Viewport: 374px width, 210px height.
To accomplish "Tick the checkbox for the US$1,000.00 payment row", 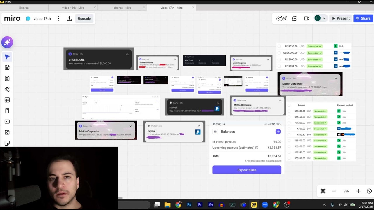I will point(279,53).
